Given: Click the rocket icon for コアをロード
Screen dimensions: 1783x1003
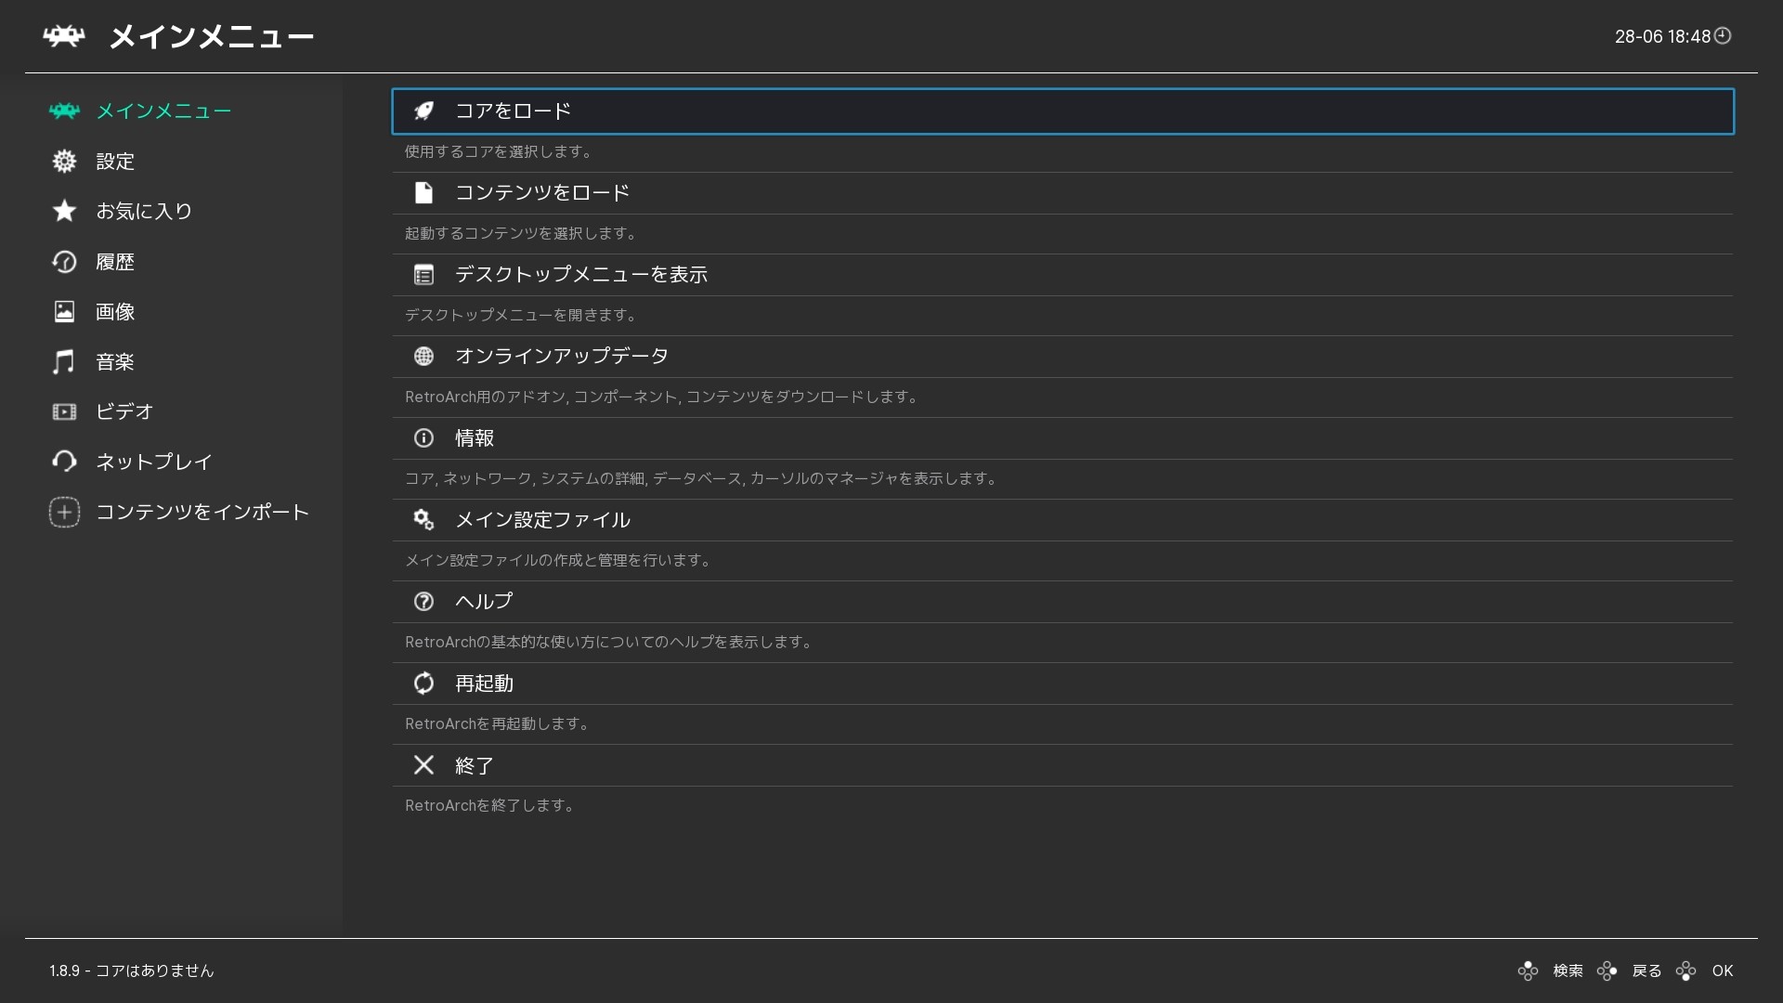Looking at the screenshot, I should tap(423, 111).
